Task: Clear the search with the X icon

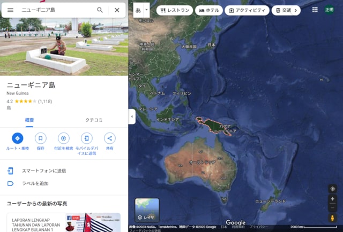Action: point(117,10)
